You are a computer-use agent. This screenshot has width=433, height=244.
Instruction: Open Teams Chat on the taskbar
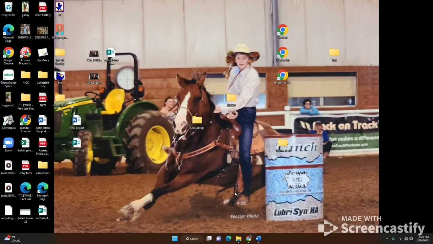click(219, 239)
